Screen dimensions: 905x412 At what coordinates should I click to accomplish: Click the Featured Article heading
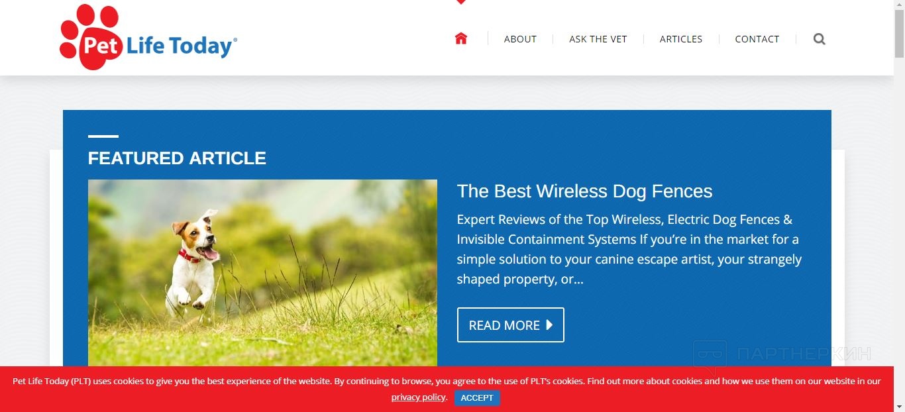pos(177,158)
